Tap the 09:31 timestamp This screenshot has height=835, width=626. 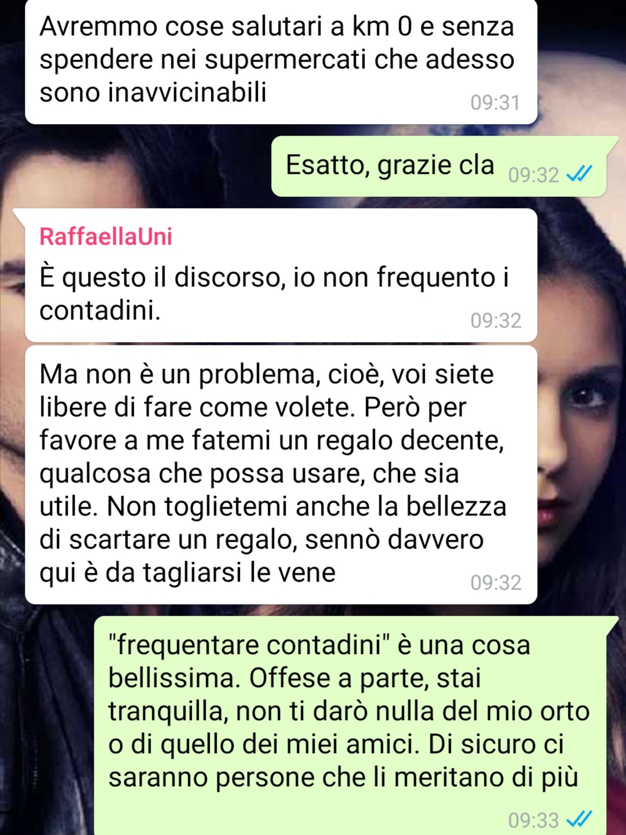coord(496,103)
